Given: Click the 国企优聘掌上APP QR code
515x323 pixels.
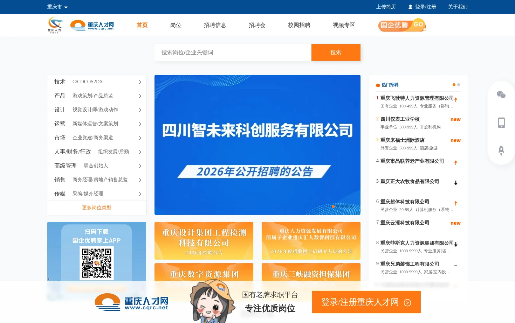Looking at the screenshot, I should tap(97, 263).
